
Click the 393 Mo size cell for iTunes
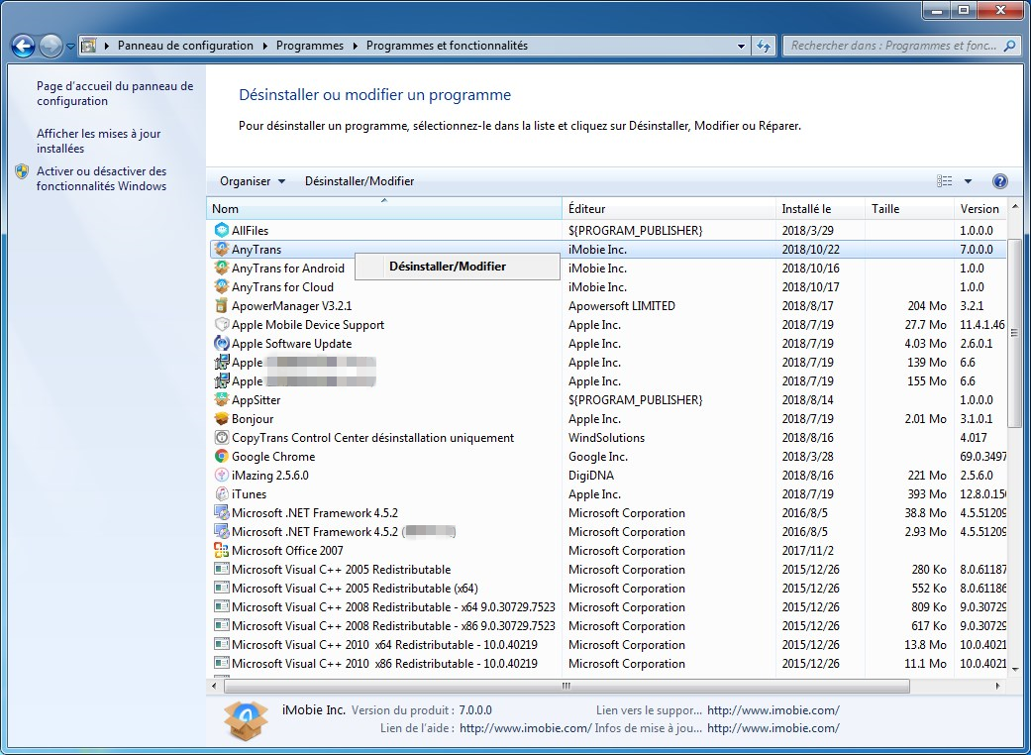point(926,493)
